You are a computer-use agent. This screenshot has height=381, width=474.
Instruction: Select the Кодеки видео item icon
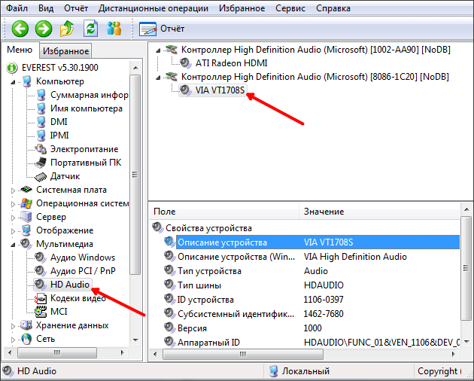coord(41,298)
